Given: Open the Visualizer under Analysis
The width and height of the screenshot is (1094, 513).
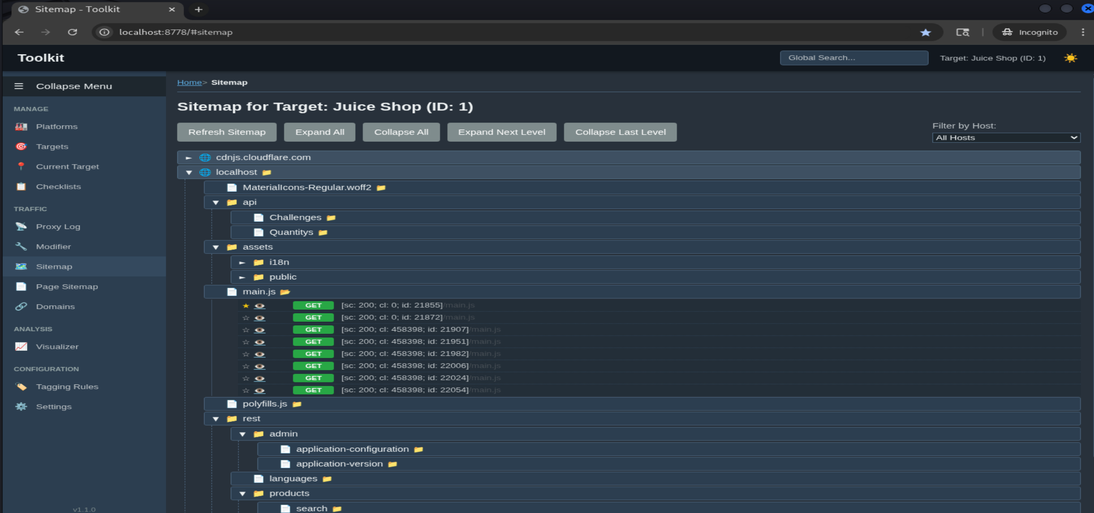Looking at the screenshot, I should pyautogui.click(x=57, y=347).
